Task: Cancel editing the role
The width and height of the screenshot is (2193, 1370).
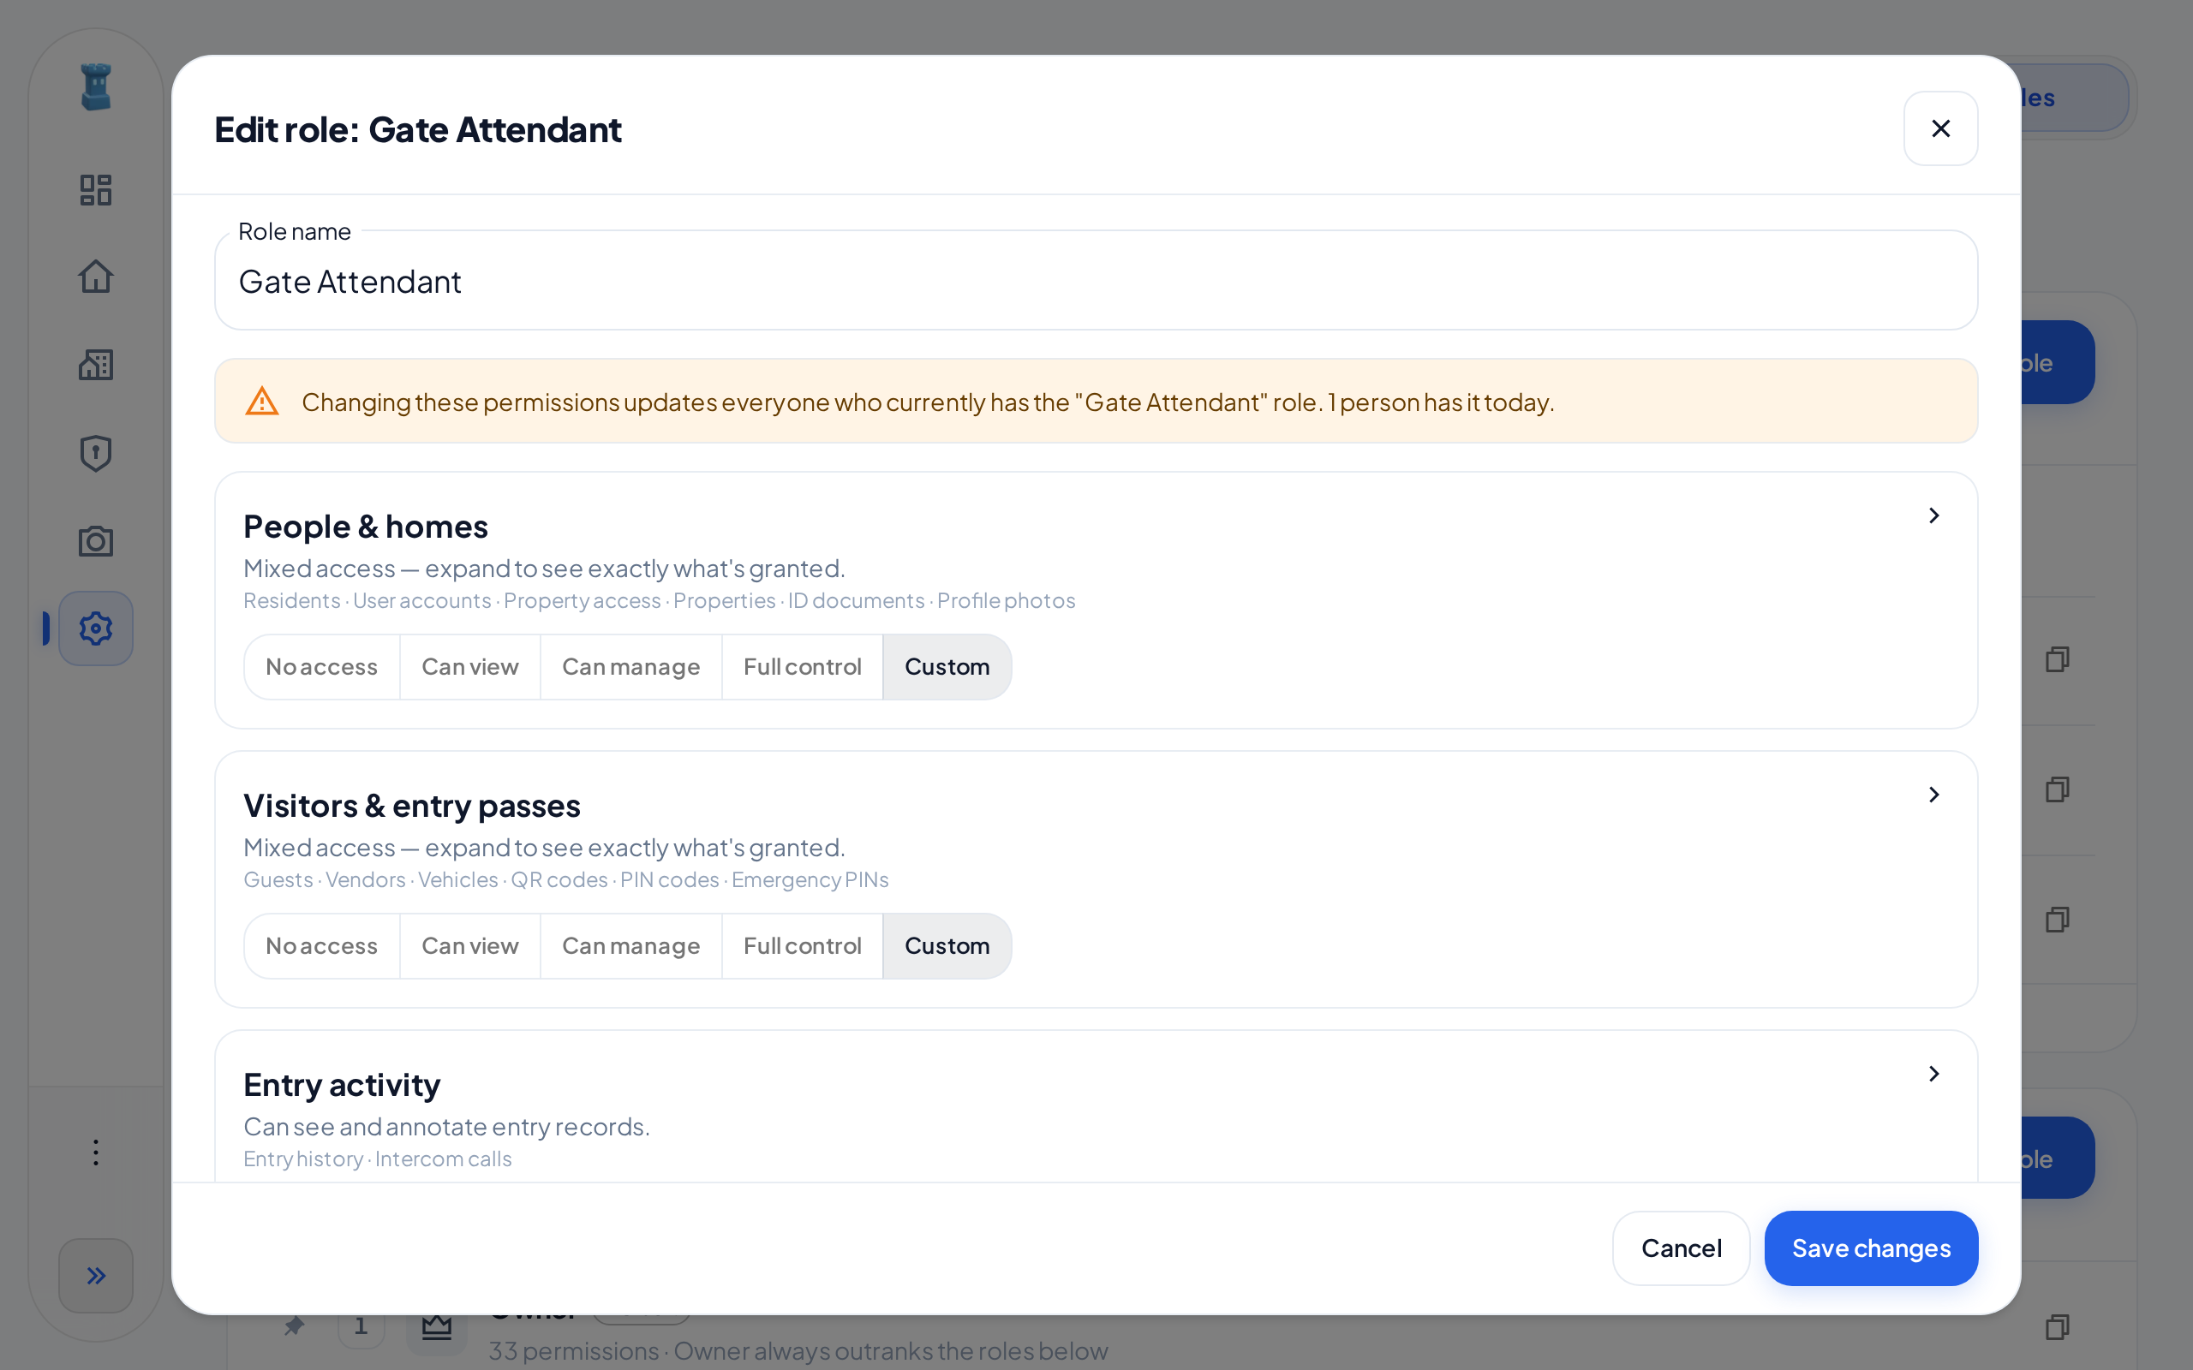Action: click(x=1681, y=1248)
